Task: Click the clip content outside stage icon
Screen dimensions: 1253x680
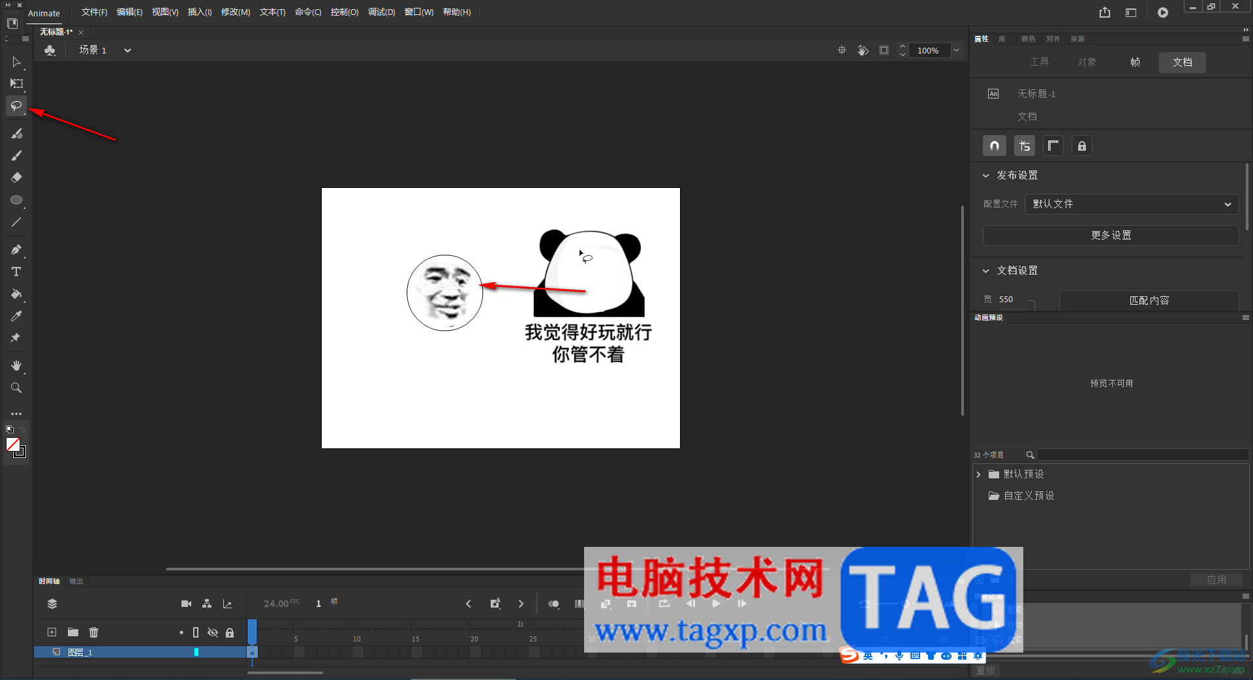Action: (x=884, y=50)
